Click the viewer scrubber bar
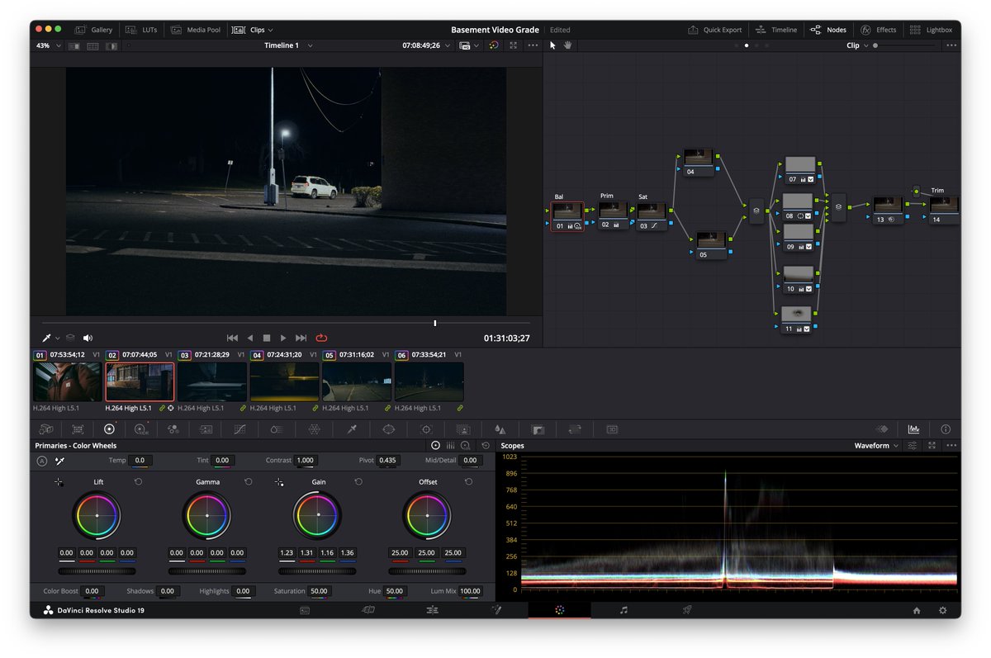Image resolution: width=991 pixels, height=658 pixels. pos(286,323)
